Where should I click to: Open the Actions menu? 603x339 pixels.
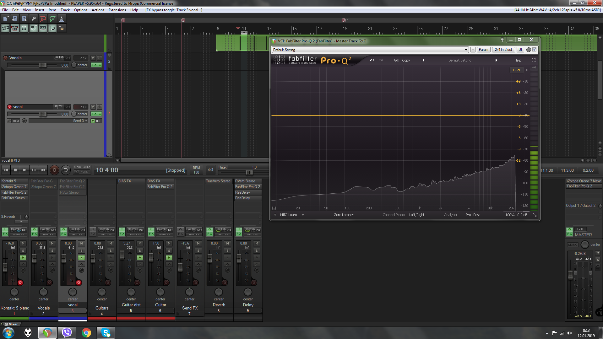pos(98,10)
